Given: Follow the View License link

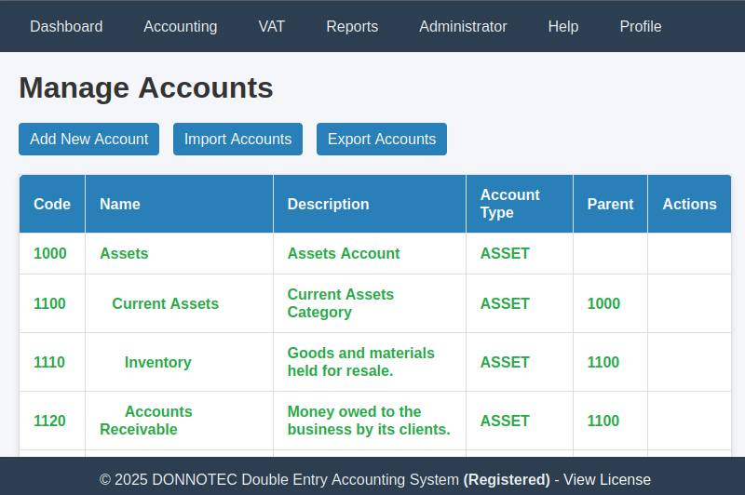Looking at the screenshot, I should [x=607, y=479].
